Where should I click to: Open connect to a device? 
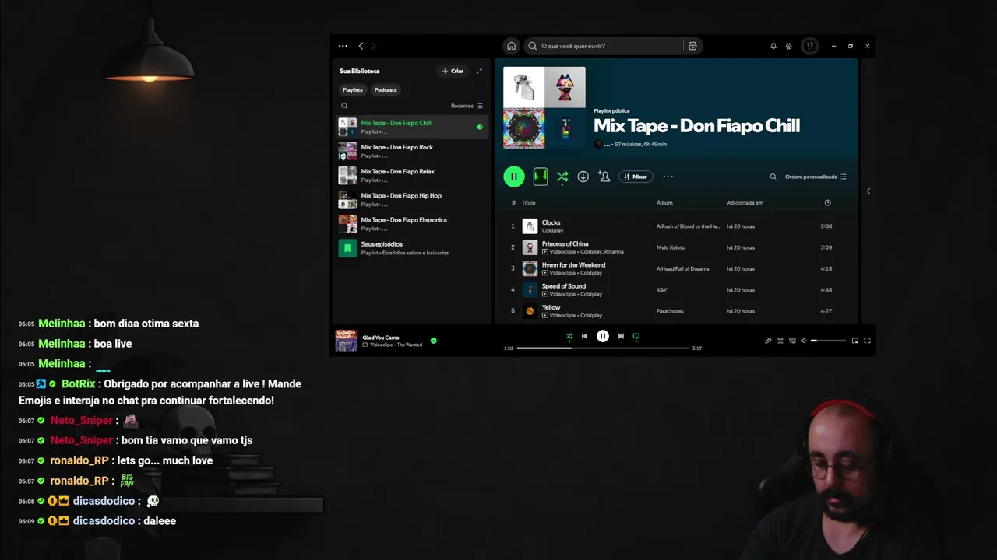[x=792, y=341]
